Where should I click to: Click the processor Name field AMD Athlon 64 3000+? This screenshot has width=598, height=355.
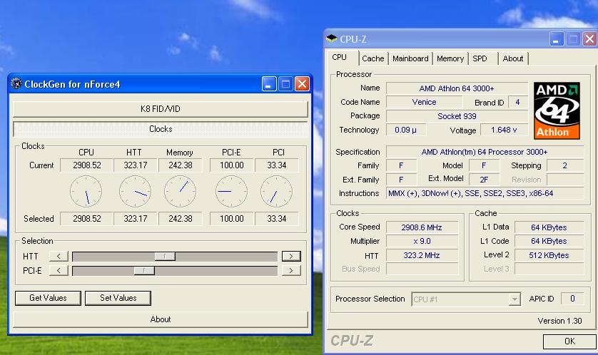pos(457,88)
